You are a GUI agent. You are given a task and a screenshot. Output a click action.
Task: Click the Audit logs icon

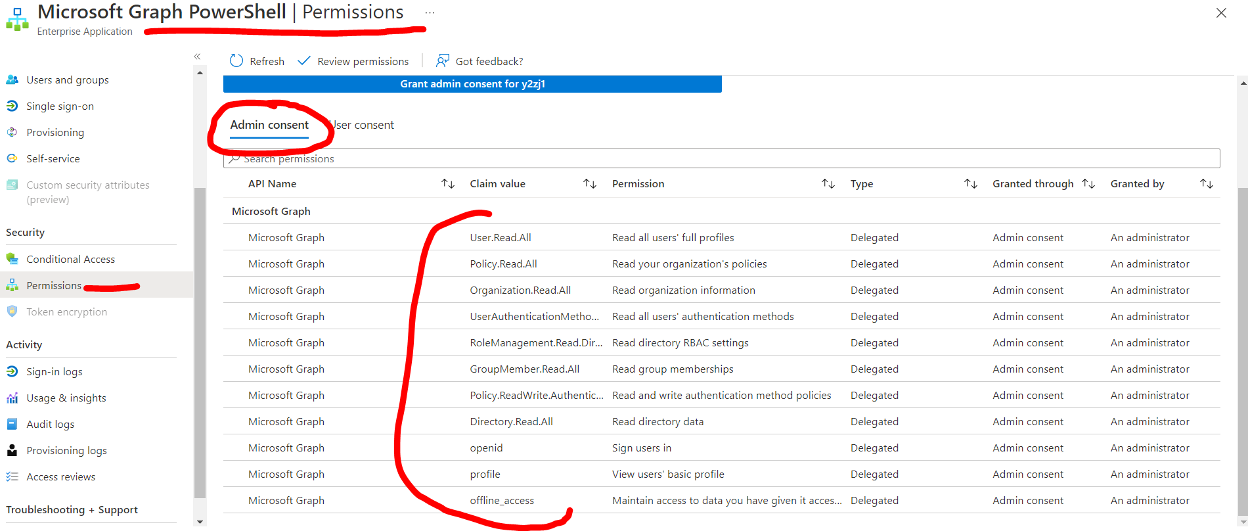12,424
